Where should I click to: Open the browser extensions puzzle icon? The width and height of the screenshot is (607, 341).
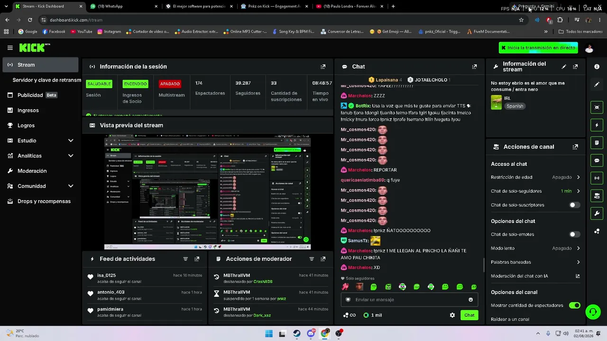click(x=560, y=20)
